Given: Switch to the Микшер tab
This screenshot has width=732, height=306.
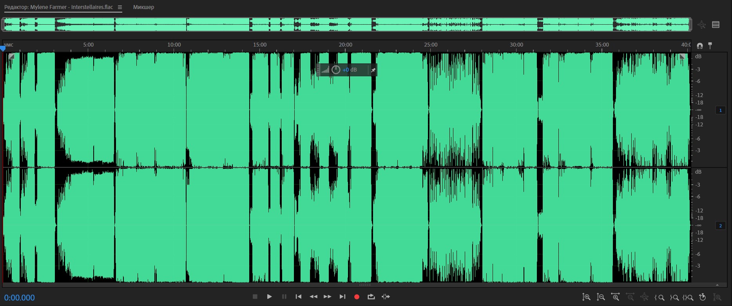Looking at the screenshot, I should [143, 7].
